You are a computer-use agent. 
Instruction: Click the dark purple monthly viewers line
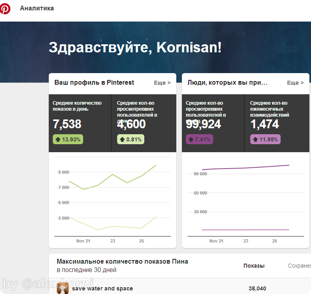tap(245, 168)
